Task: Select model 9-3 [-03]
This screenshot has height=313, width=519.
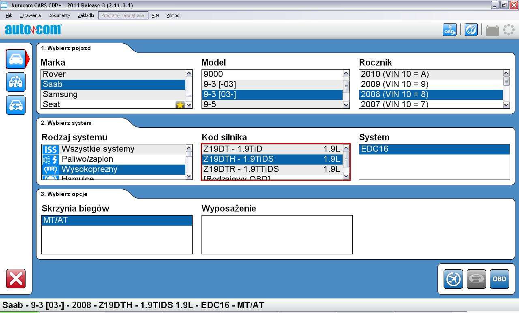Action: tap(272, 84)
